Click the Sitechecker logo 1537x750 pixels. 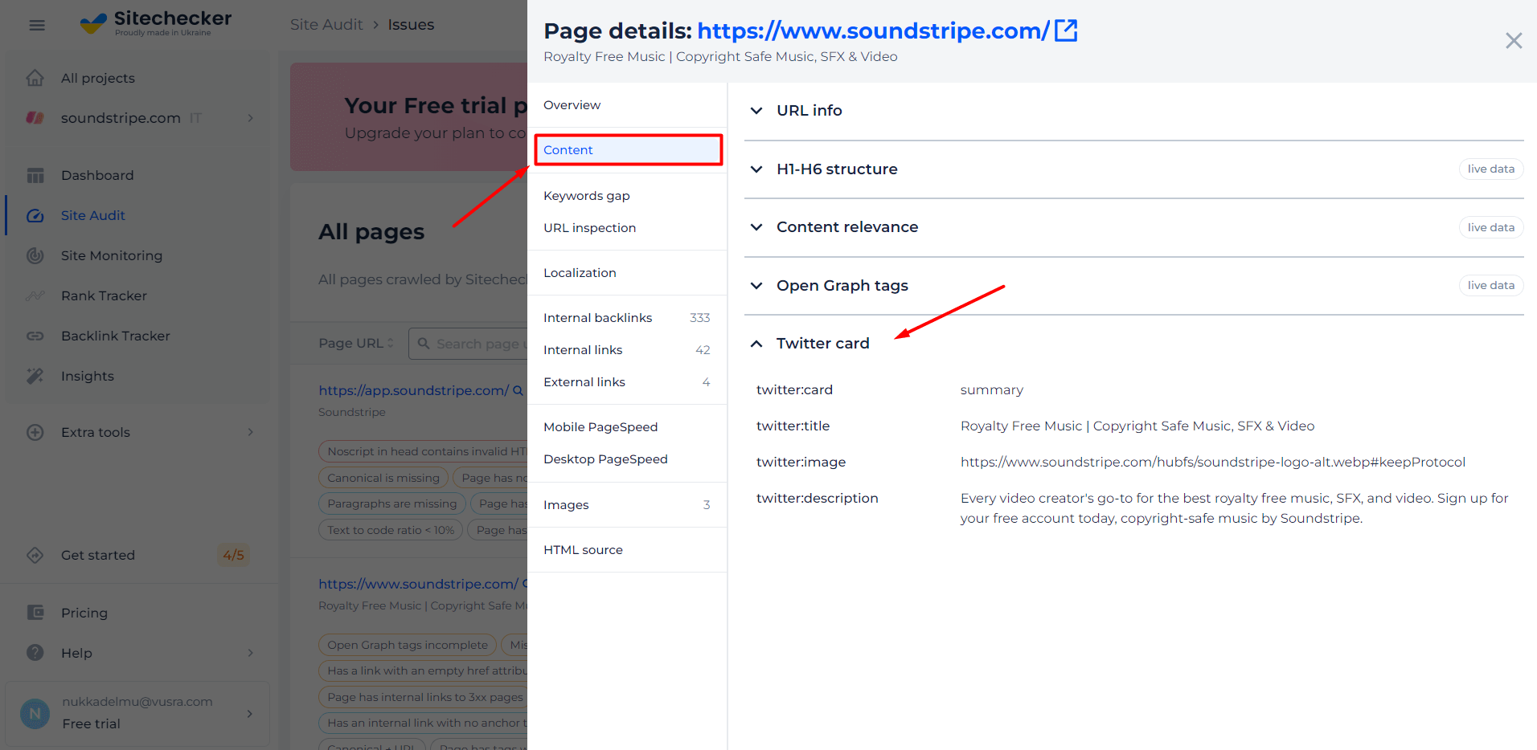click(156, 23)
